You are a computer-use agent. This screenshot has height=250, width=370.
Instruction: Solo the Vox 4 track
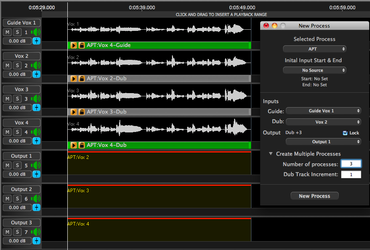(17, 132)
